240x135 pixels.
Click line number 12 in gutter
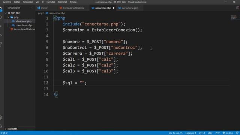tap(46, 83)
